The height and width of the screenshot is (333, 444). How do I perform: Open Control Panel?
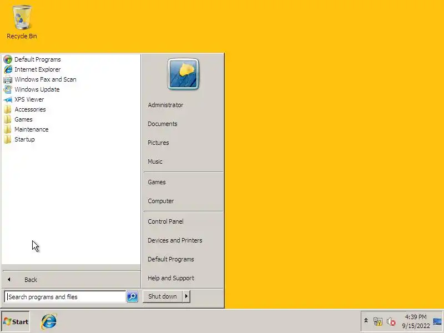coord(165,221)
